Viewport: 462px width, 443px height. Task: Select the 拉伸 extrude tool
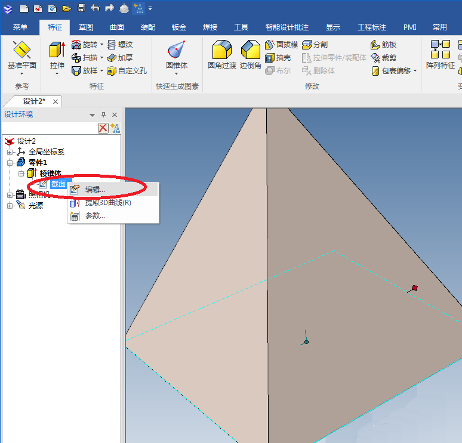pos(57,55)
